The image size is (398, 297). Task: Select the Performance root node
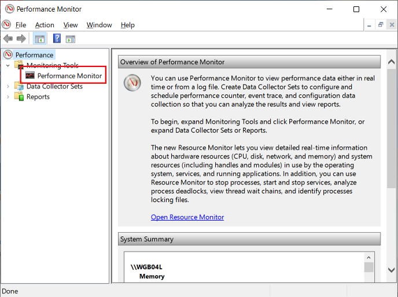pos(34,55)
